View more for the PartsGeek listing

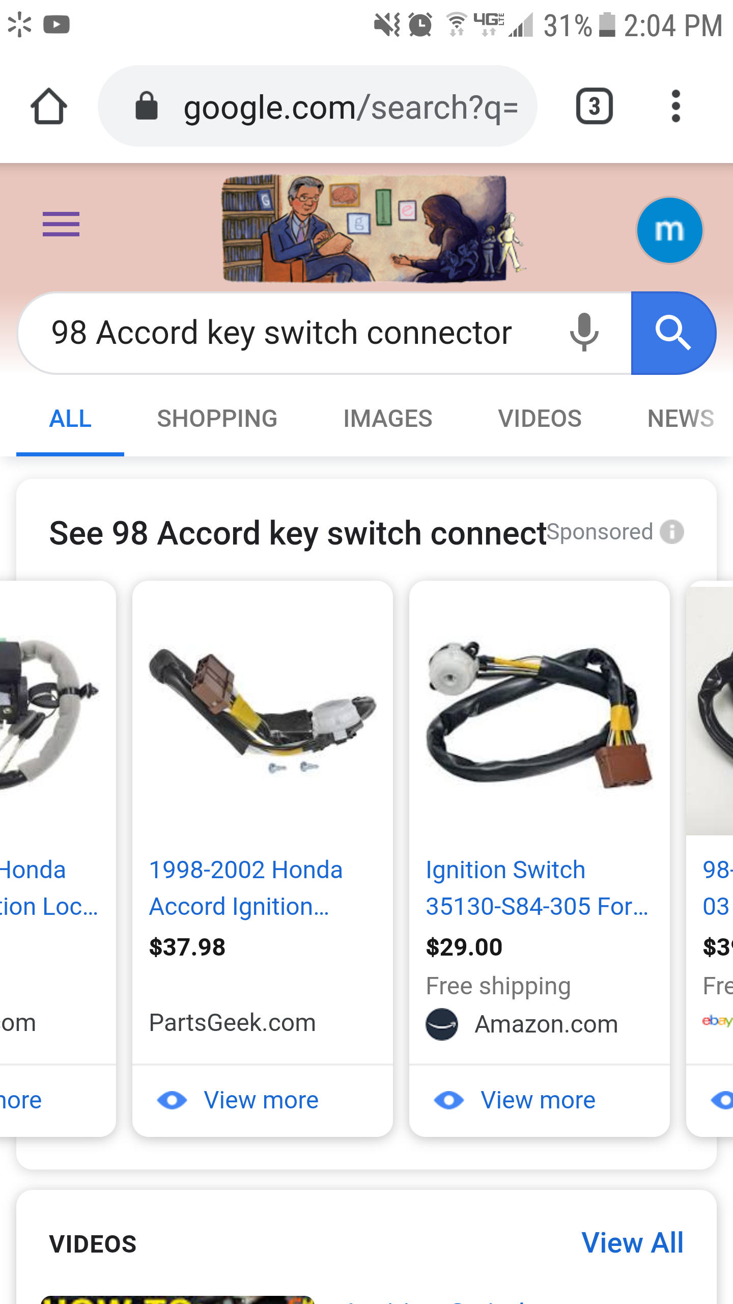pos(261,1101)
